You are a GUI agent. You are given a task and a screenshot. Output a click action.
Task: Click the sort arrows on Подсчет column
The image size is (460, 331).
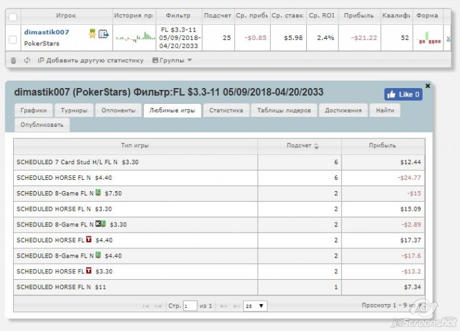click(316, 146)
